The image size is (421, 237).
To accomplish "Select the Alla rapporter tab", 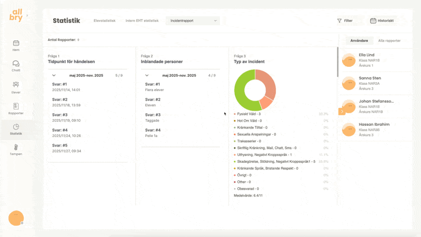I will pyautogui.click(x=389, y=41).
